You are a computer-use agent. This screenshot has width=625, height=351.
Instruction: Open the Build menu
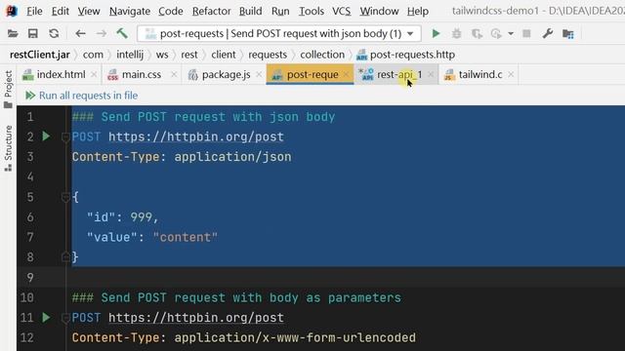pyautogui.click(x=250, y=11)
